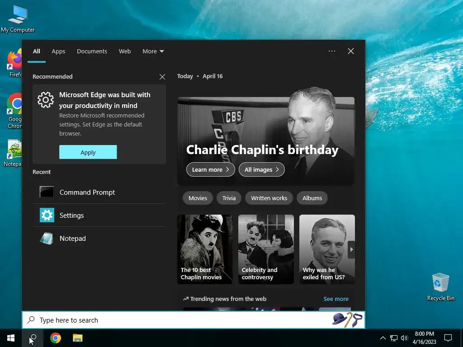Screen dimensions: 463x347
Task: Expand the More dropdown
Action: (x=153, y=51)
